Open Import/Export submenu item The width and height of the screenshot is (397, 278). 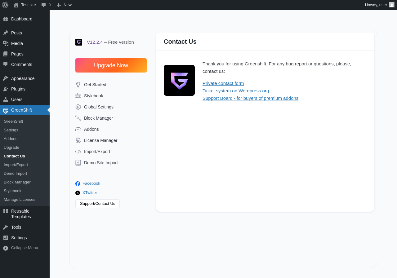click(x=16, y=165)
